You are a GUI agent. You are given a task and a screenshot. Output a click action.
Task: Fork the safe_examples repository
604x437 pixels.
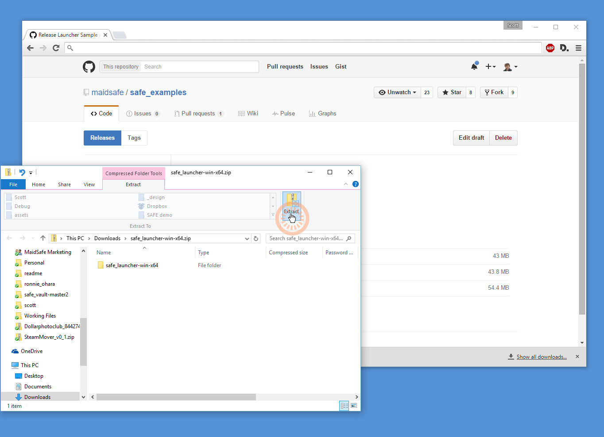[x=494, y=92]
